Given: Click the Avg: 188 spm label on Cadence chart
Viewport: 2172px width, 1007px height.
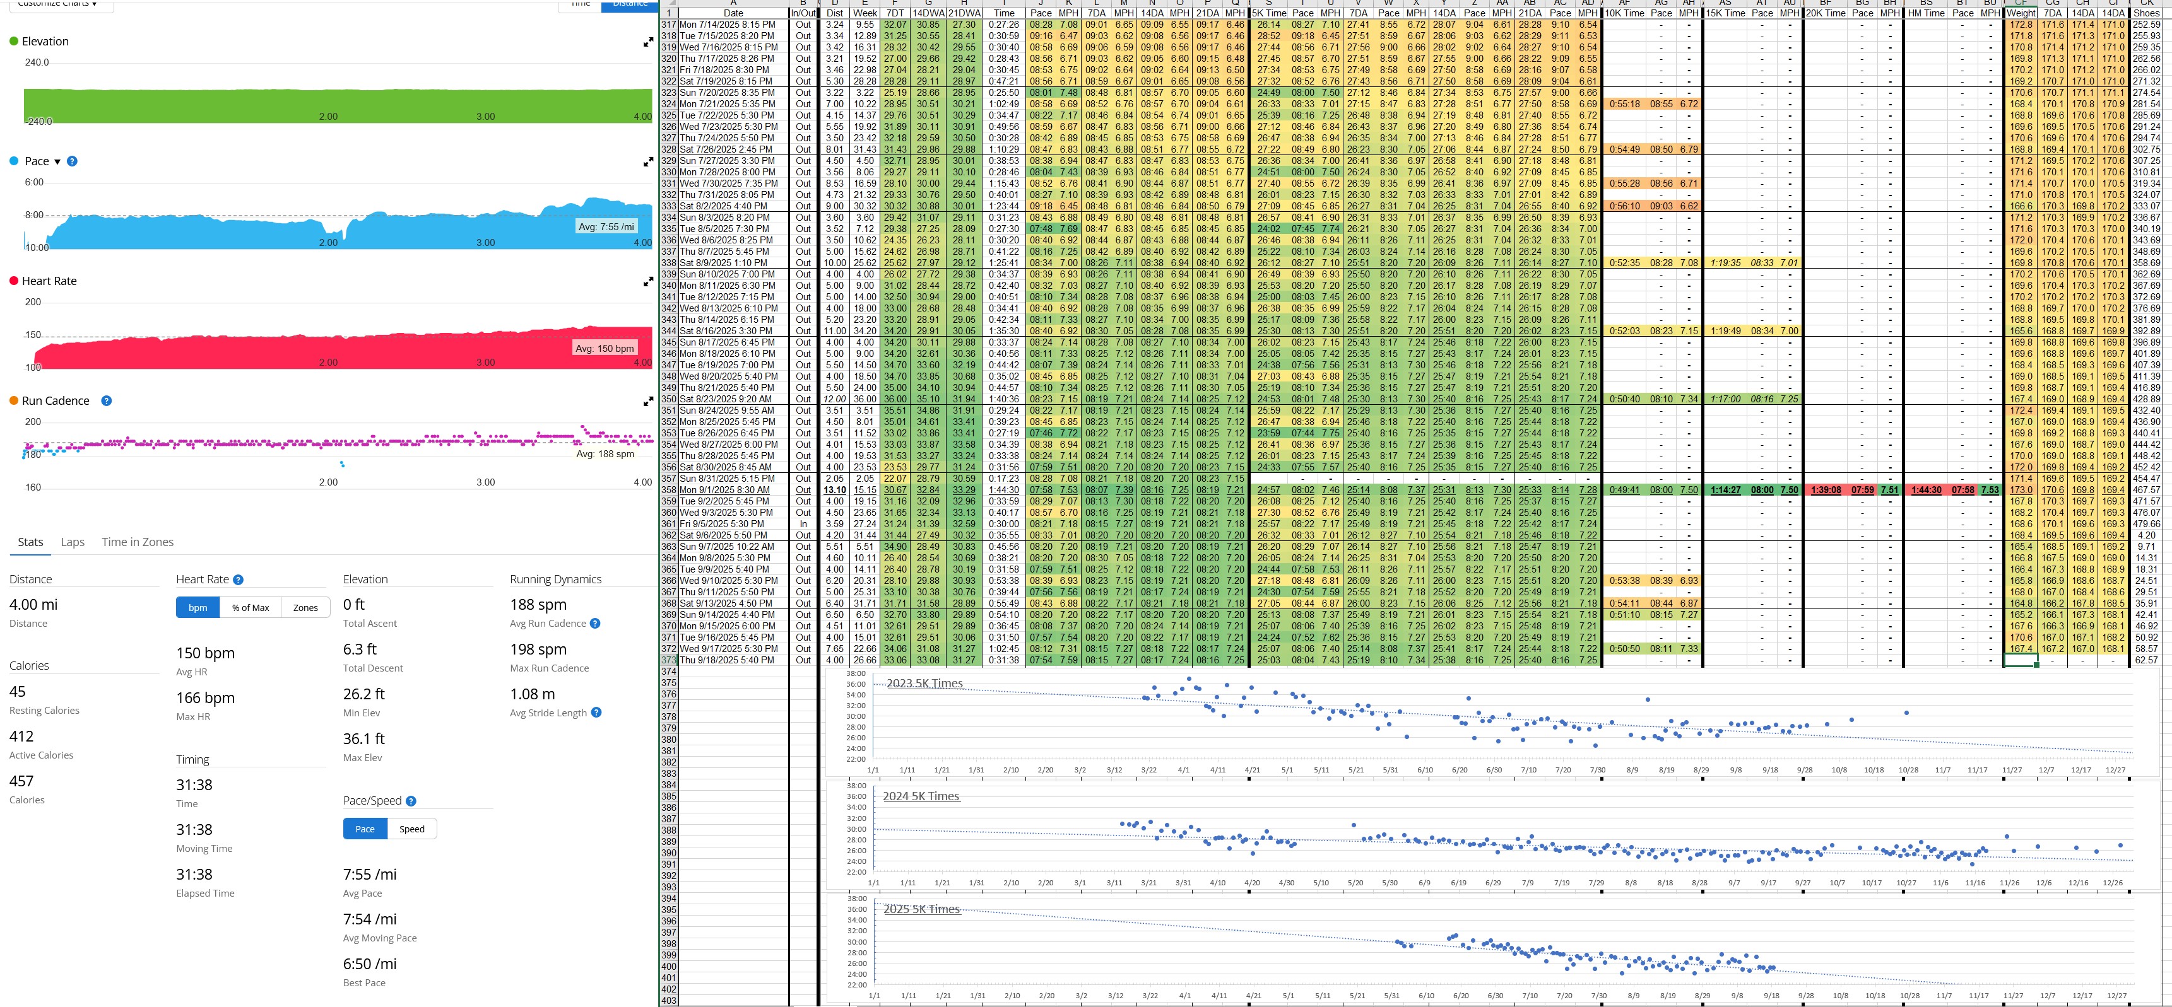Looking at the screenshot, I should 605,453.
